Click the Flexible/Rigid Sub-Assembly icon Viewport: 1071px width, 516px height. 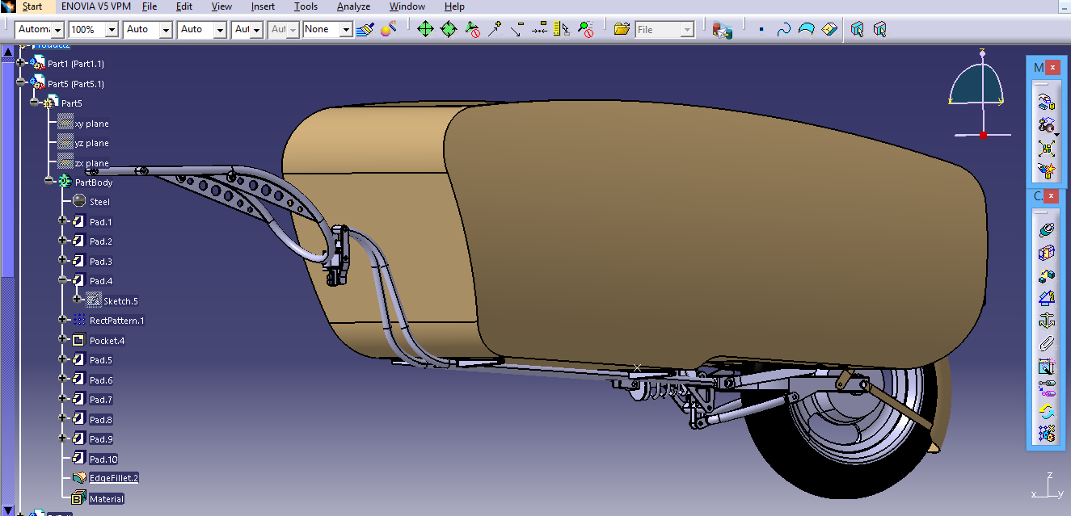(1047, 388)
